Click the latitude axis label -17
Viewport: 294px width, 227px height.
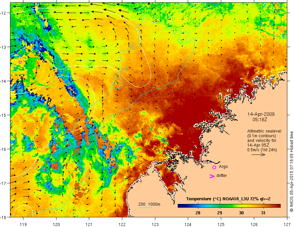(x=4, y=183)
